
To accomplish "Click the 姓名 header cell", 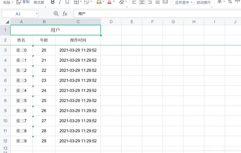I will pos(22,40).
